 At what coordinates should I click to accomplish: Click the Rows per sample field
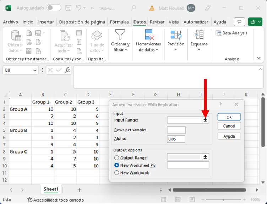(176, 130)
